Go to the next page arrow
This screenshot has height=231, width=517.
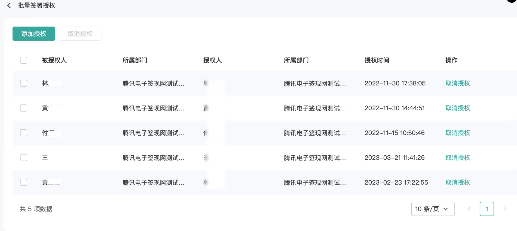point(505,209)
